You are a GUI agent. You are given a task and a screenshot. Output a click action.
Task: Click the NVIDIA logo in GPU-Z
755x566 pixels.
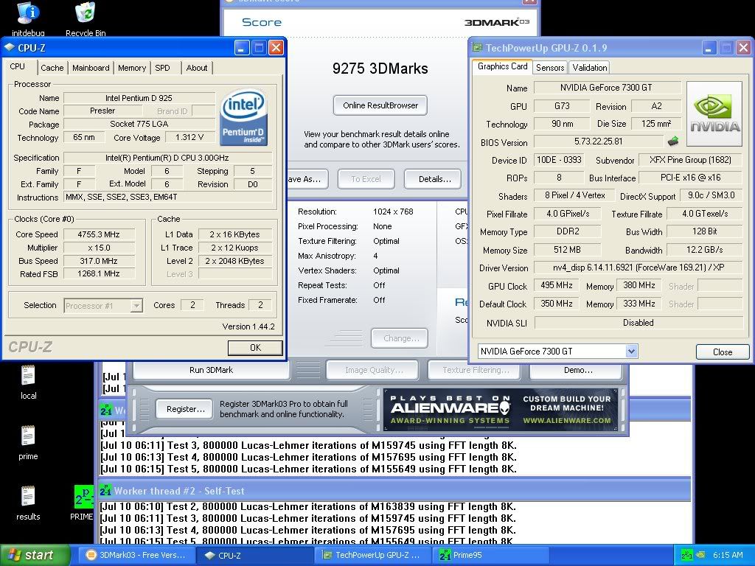(x=714, y=113)
